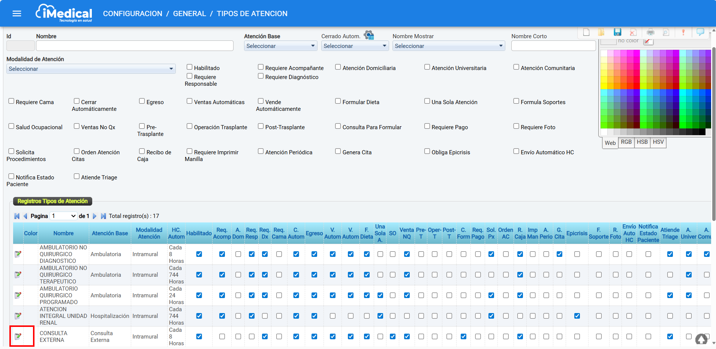Expand the Atención Base dropdown

click(280, 46)
